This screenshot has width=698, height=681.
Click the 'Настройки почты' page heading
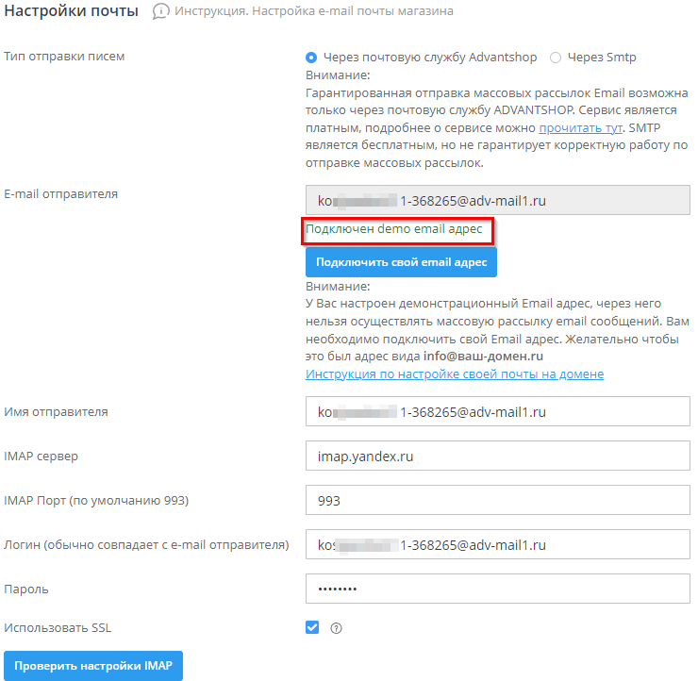(x=72, y=11)
